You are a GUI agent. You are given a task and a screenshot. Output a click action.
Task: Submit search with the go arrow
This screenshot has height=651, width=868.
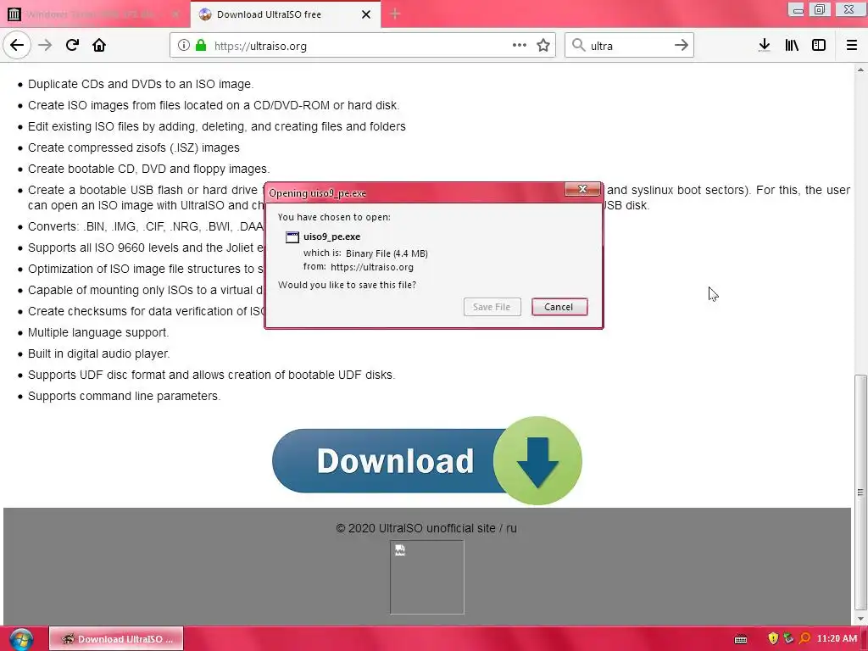pos(682,46)
